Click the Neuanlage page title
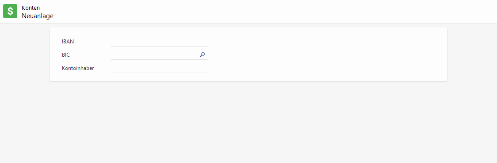 click(x=38, y=16)
